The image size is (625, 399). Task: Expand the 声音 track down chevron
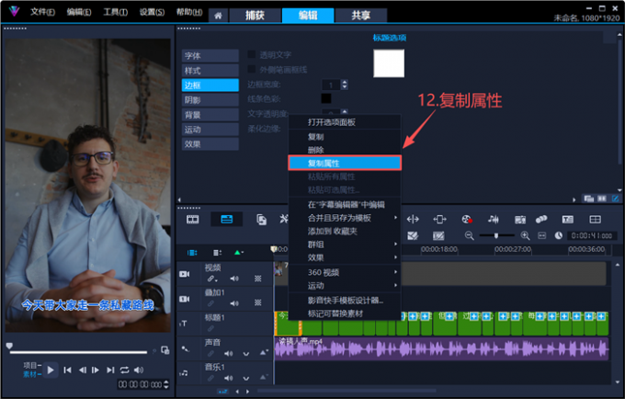coord(246,354)
